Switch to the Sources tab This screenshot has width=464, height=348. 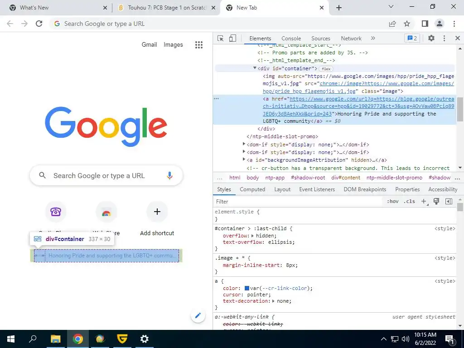click(x=320, y=38)
